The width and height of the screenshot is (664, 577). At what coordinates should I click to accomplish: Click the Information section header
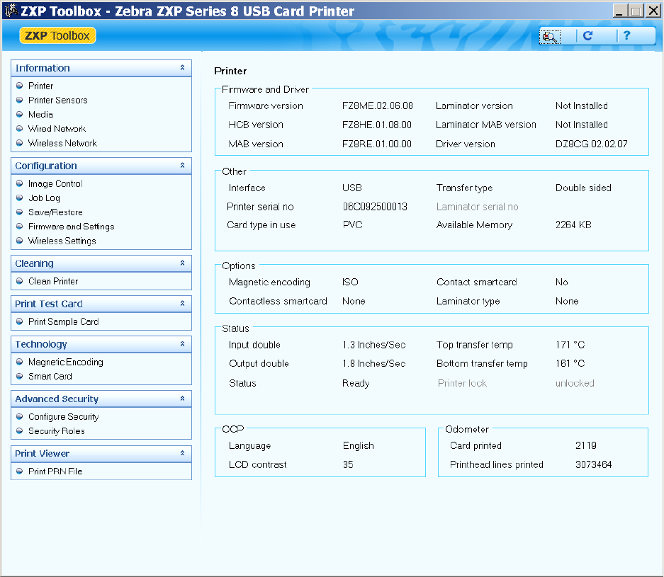pyautogui.click(x=101, y=68)
